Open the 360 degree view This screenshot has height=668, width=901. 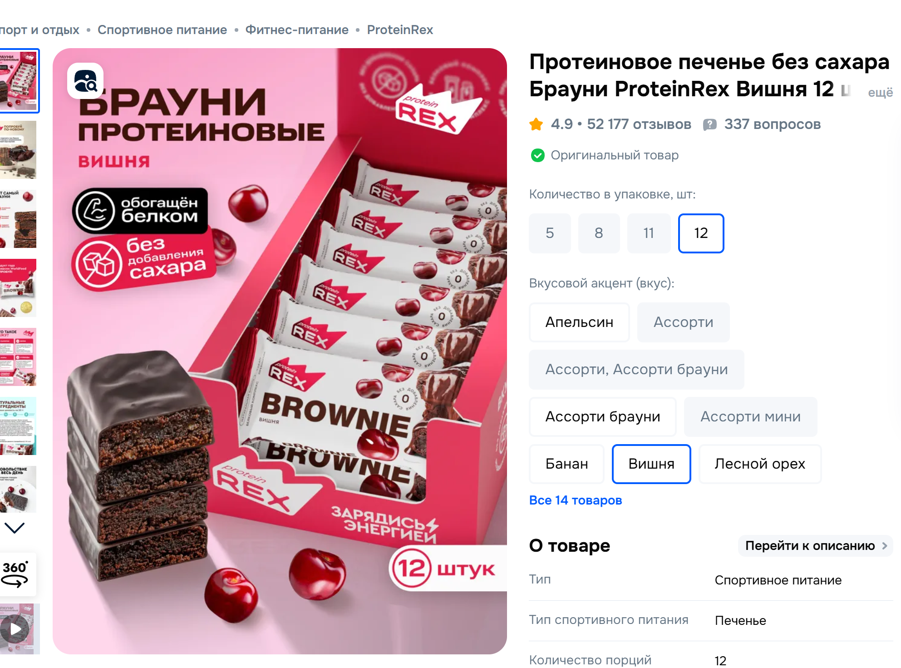pos(16,574)
